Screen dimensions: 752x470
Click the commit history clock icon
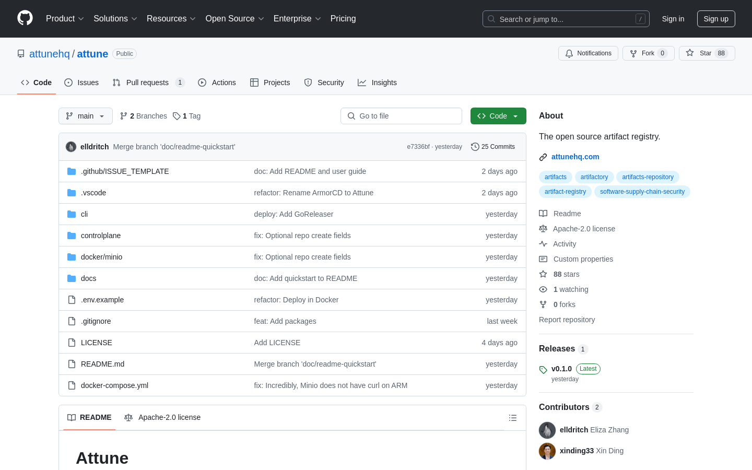[475, 147]
